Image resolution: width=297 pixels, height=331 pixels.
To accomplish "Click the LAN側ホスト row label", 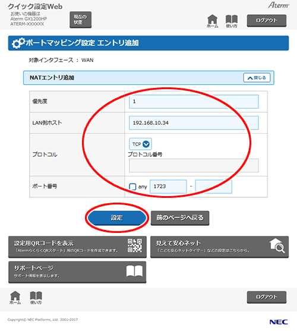I will 48,122.
